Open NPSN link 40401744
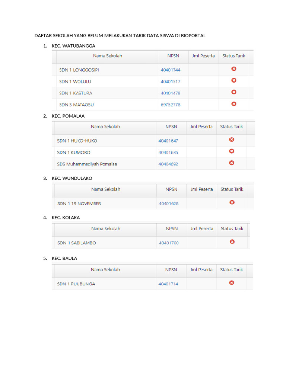Screen dimensions: 286x381 pos(171,70)
